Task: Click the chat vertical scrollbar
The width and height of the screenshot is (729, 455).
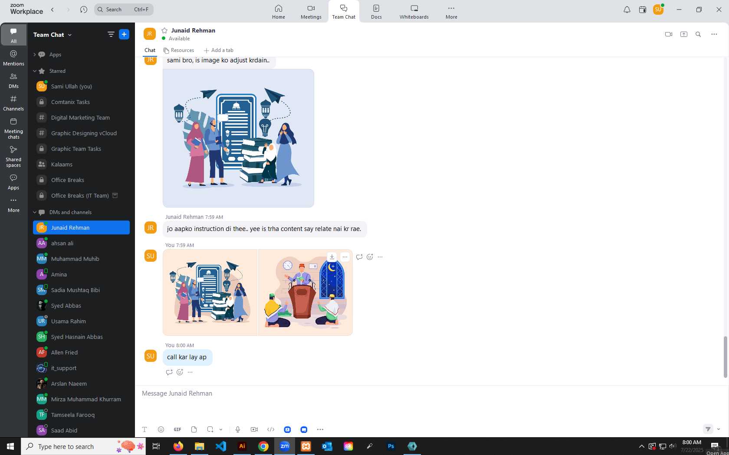Action: click(x=725, y=357)
